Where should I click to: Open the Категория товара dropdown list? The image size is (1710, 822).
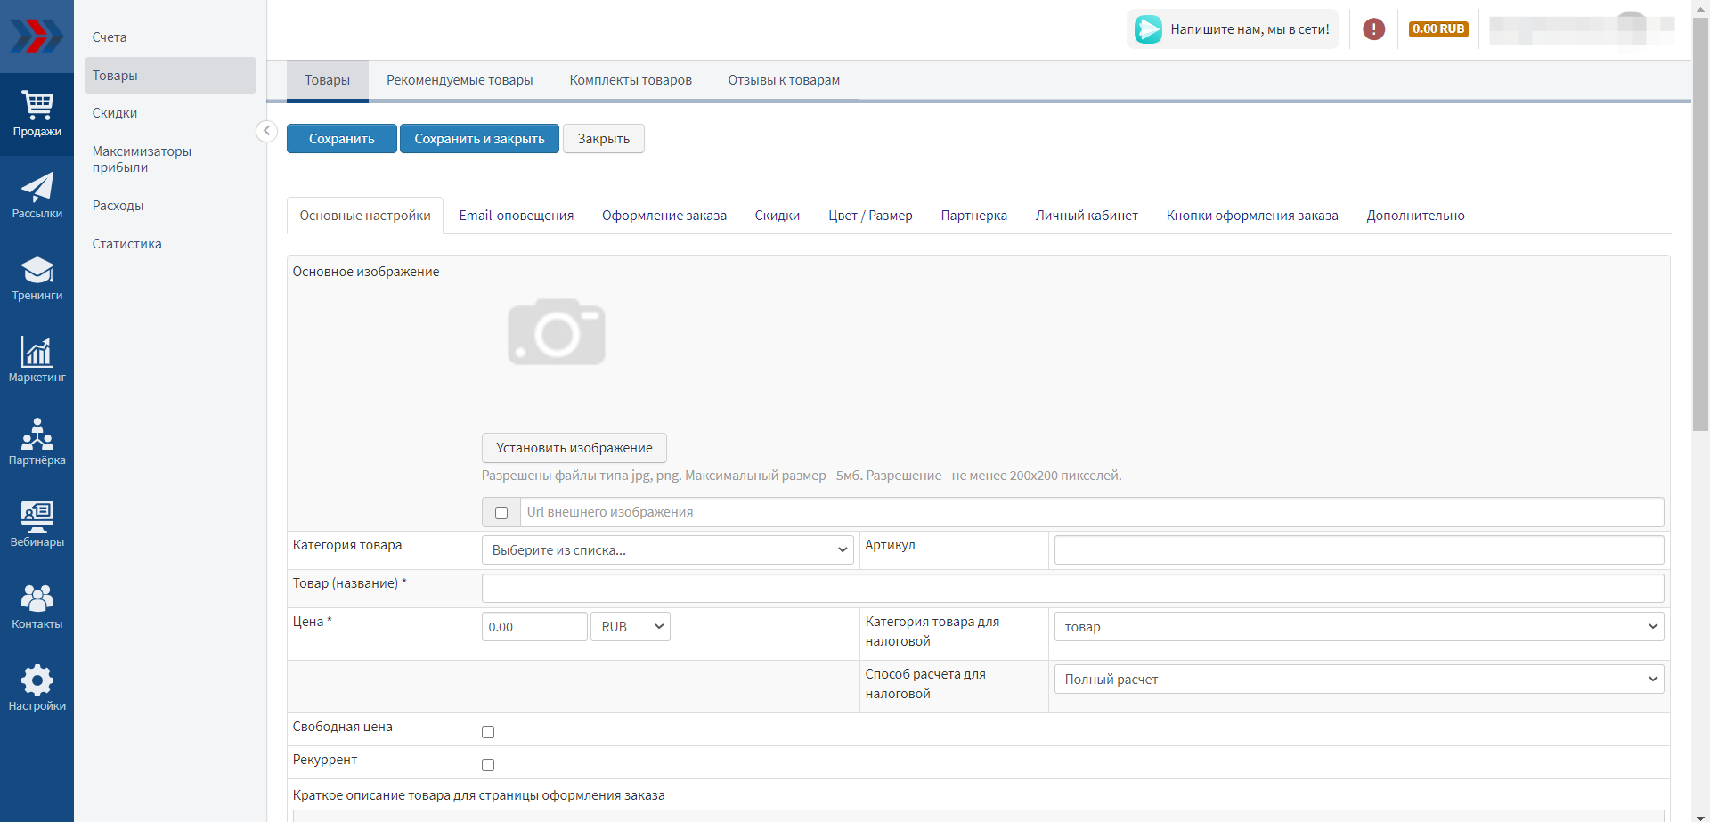[x=667, y=550]
